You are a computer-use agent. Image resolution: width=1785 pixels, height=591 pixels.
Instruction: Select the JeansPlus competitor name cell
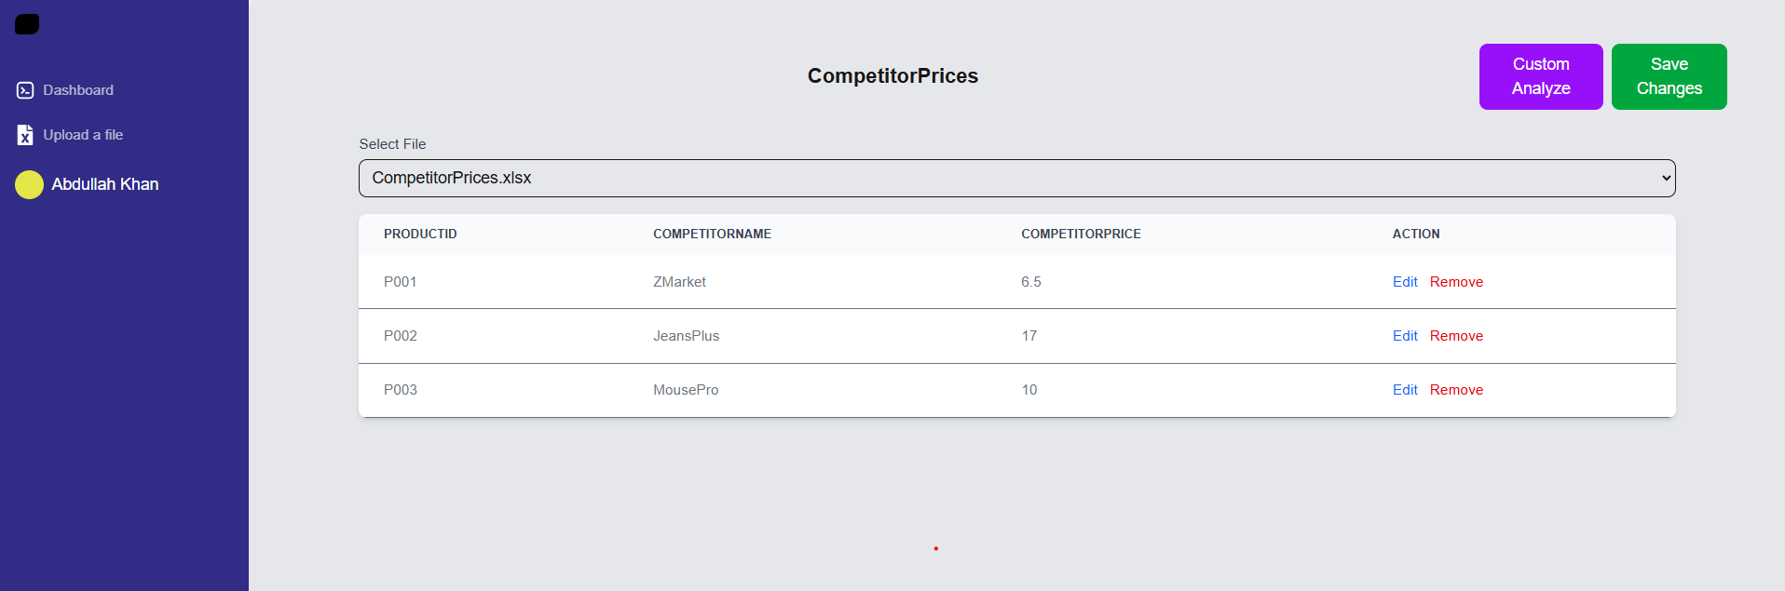pyautogui.click(x=686, y=336)
